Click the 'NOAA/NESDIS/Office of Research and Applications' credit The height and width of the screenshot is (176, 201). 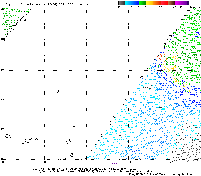point(160,174)
